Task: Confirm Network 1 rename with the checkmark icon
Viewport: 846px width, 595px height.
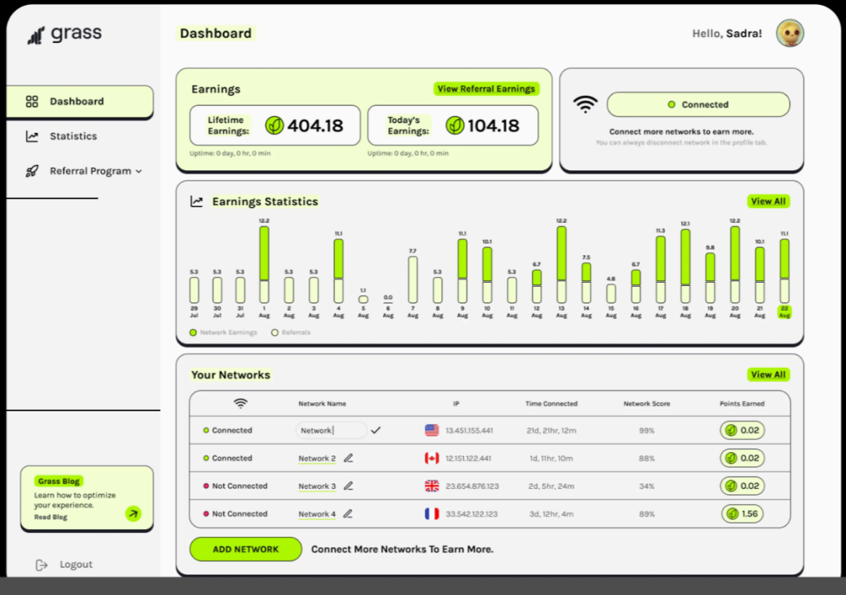Action: [375, 429]
